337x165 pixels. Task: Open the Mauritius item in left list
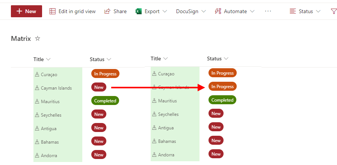tap(50, 102)
